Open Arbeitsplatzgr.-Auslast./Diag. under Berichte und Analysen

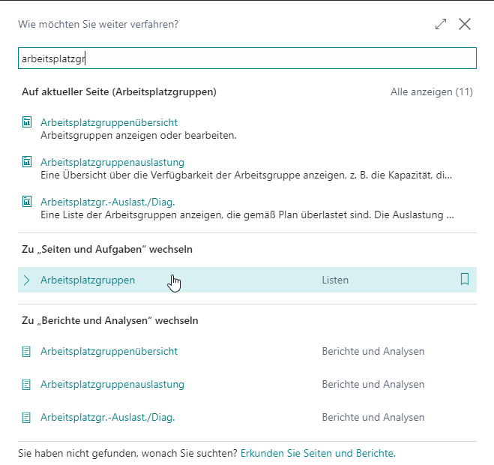point(107,418)
